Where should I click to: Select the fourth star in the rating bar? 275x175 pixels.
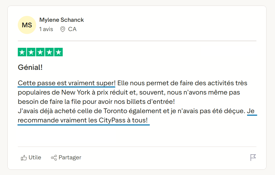[x=49, y=52]
